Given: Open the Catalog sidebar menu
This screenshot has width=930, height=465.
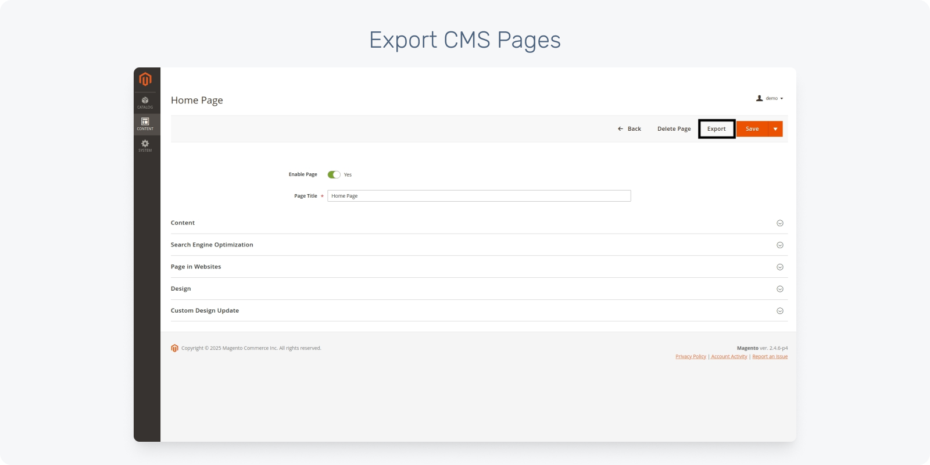Looking at the screenshot, I should point(145,103).
